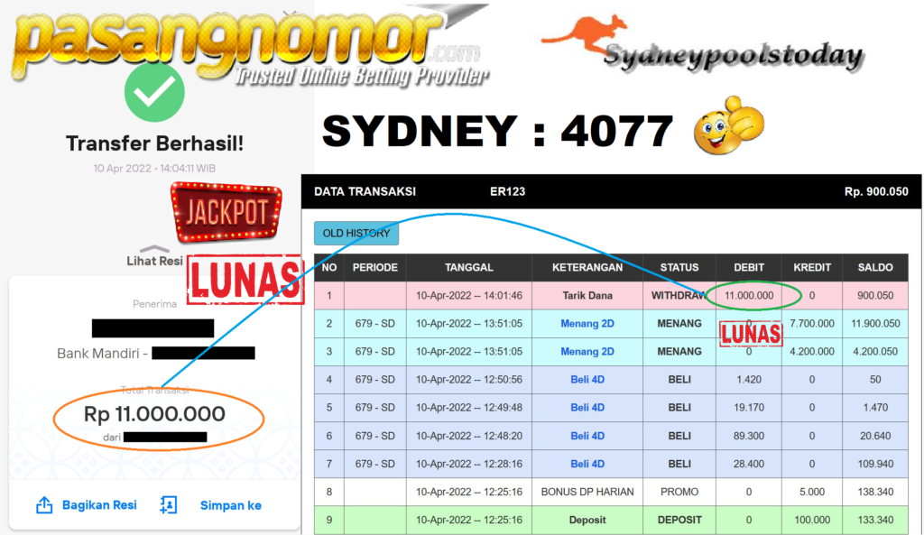The image size is (924, 535).
Task: Open Menang 2D link with kredit 7.700.000
Action: pyautogui.click(x=587, y=324)
